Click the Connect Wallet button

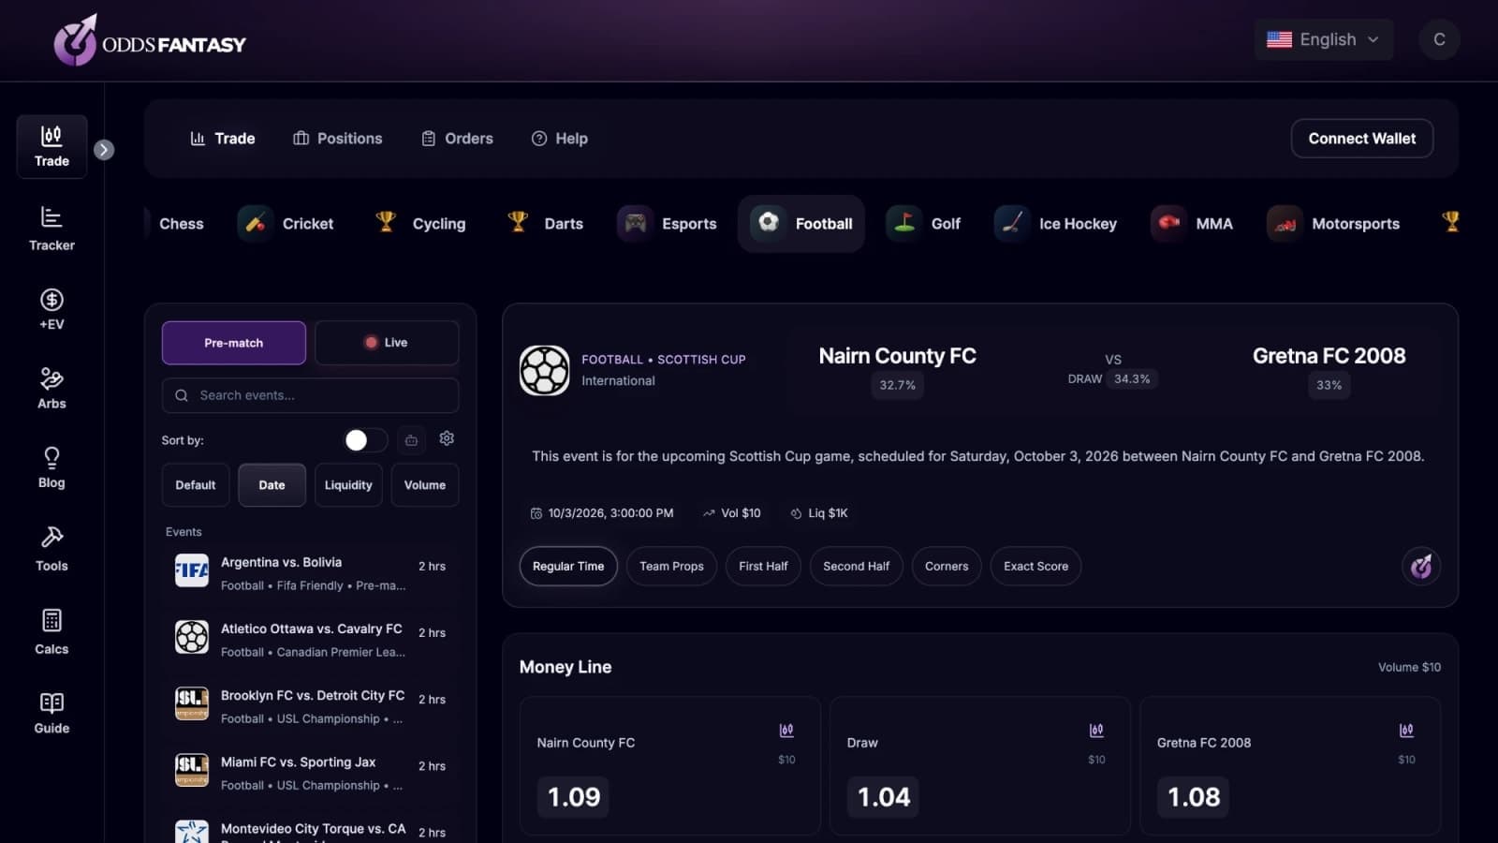tap(1362, 139)
